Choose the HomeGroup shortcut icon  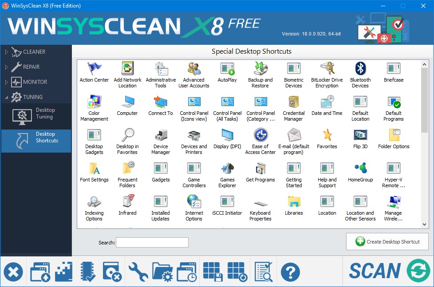pos(360,168)
